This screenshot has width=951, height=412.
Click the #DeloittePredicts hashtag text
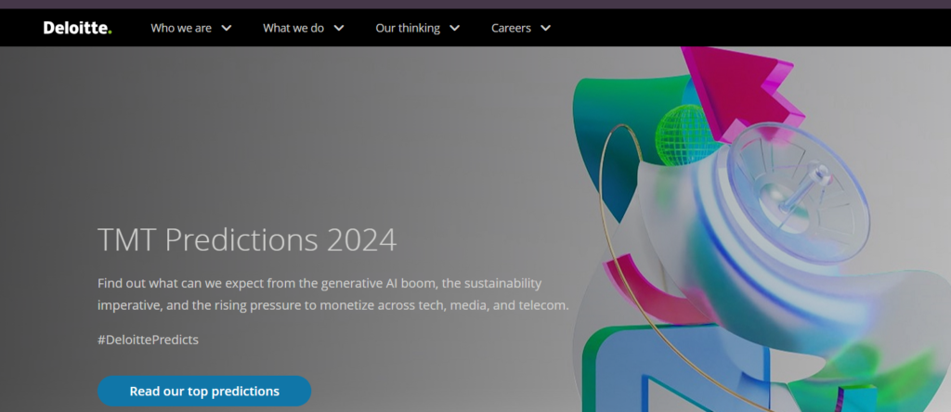point(148,340)
